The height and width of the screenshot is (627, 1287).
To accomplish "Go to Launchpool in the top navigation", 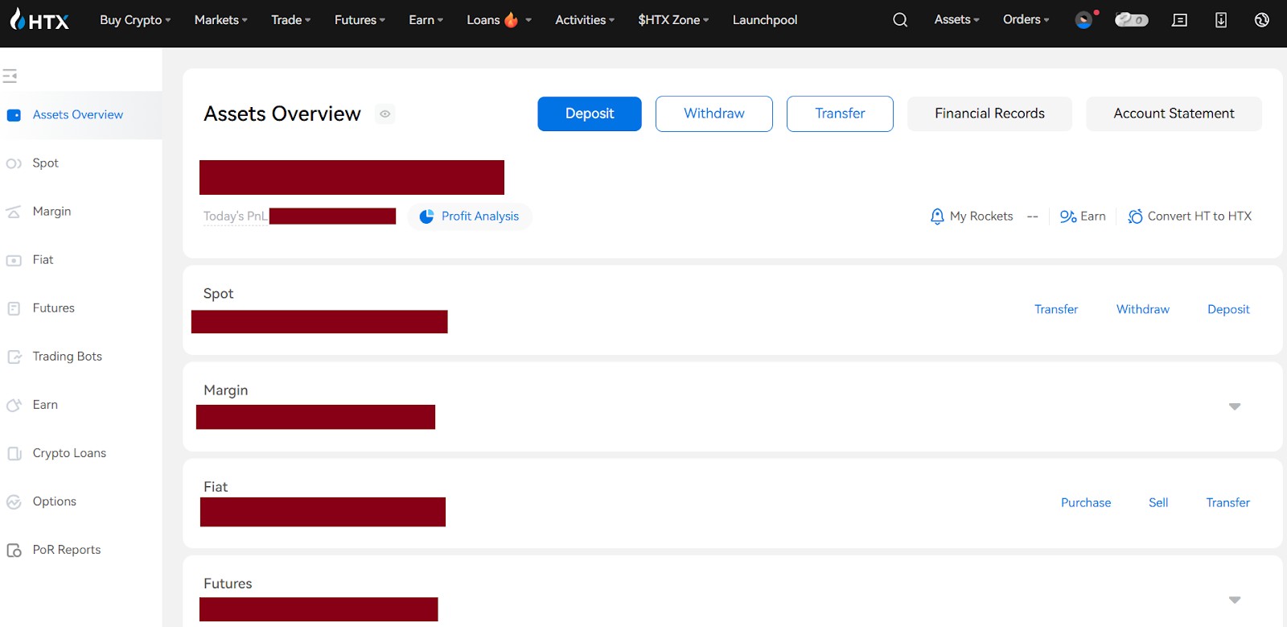I will pos(765,20).
